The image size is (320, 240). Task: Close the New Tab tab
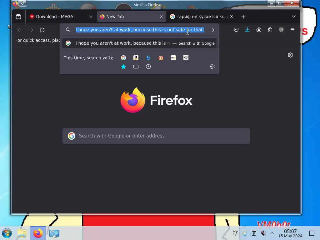pyautogui.click(x=161, y=17)
